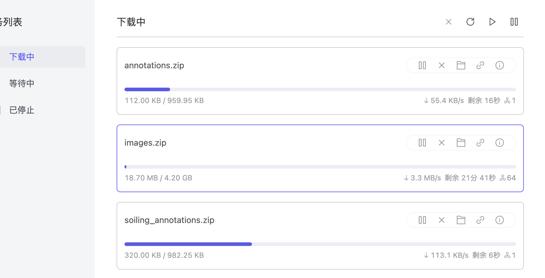This screenshot has height=278, width=545.
Task: Show soiling_annotations.zip in folder
Action: (x=461, y=220)
